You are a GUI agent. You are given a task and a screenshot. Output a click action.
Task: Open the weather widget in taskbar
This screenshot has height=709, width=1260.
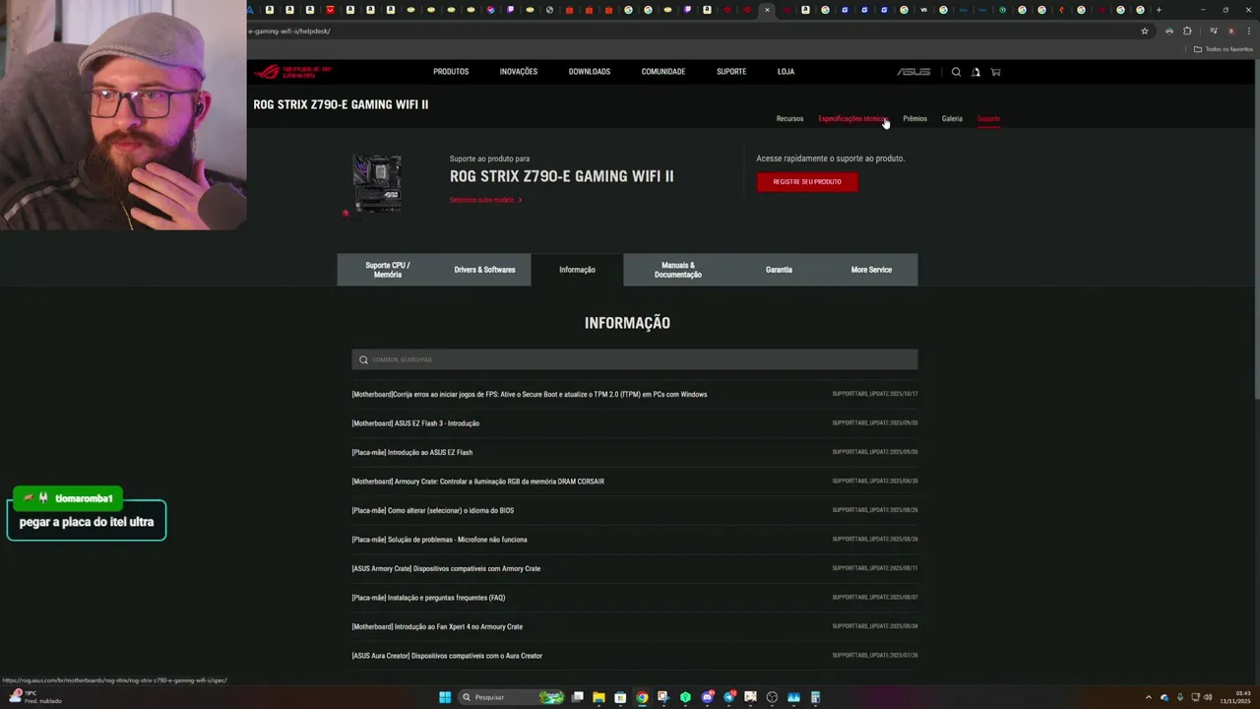click(x=34, y=697)
